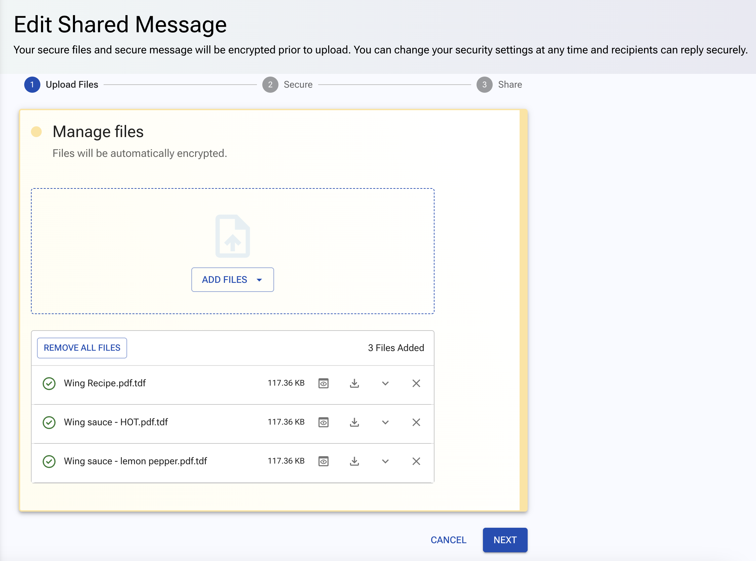Click 'Files will be automatically encrypted.' text
Viewport: 756px width, 561px height.
point(140,153)
